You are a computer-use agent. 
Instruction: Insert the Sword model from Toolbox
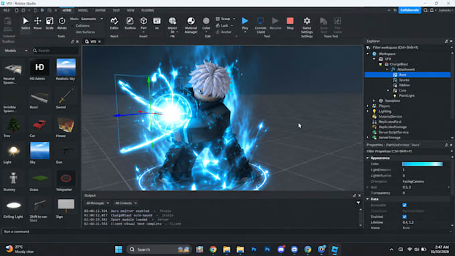(x=66, y=98)
